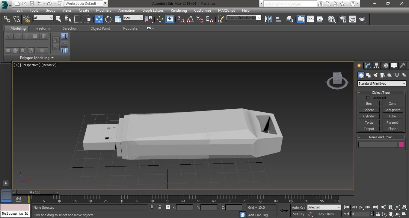The image size is (409, 218).
Task: Click the Teapot primitive button
Action: pyautogui.click(x=369, y=129)
